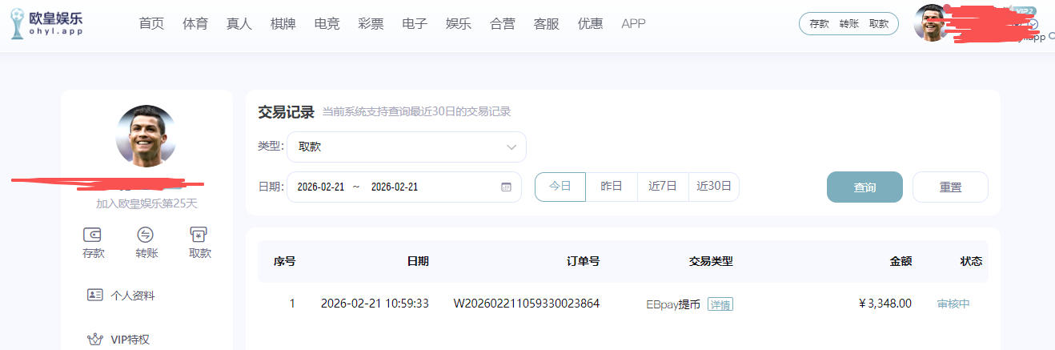Click the start date input field
Viewport: 1055px width, 350px height.
pos(321,187)
